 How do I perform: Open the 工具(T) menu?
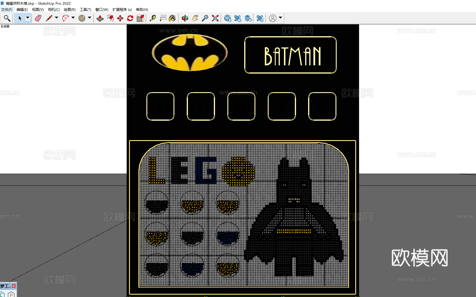coord(85,10)
